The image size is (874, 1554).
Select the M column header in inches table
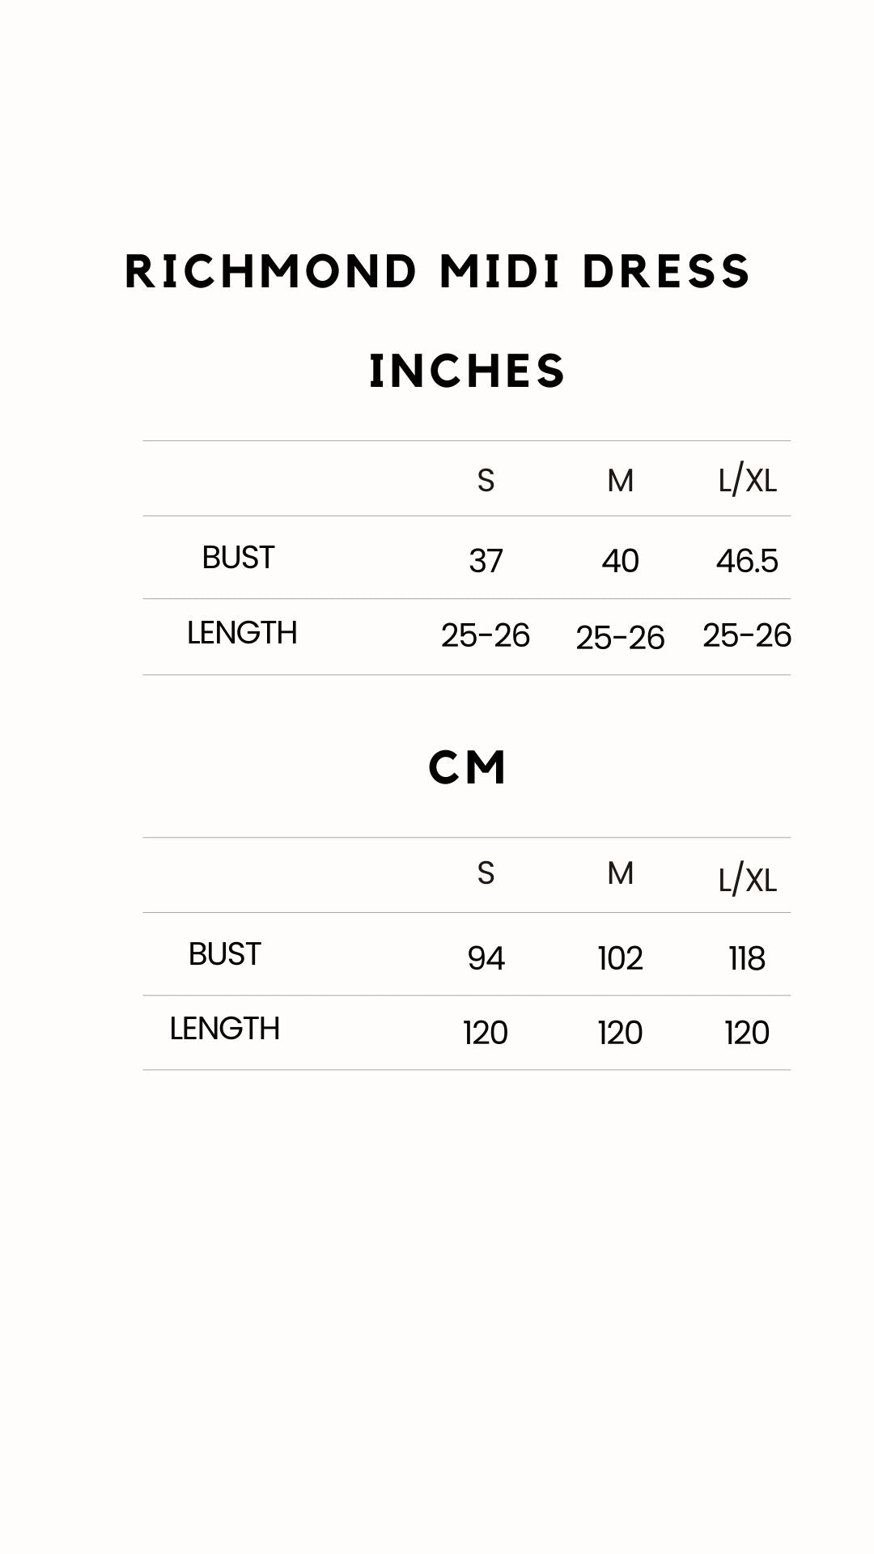pos(620,481)
